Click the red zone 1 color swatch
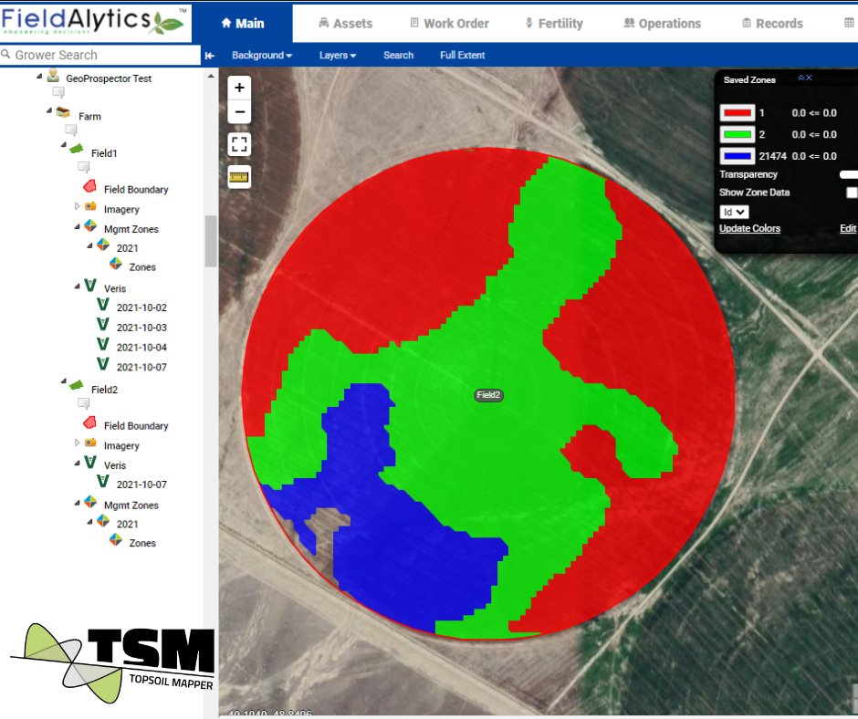Viewport: 858px width, 719px height. (x=738, y=113)
